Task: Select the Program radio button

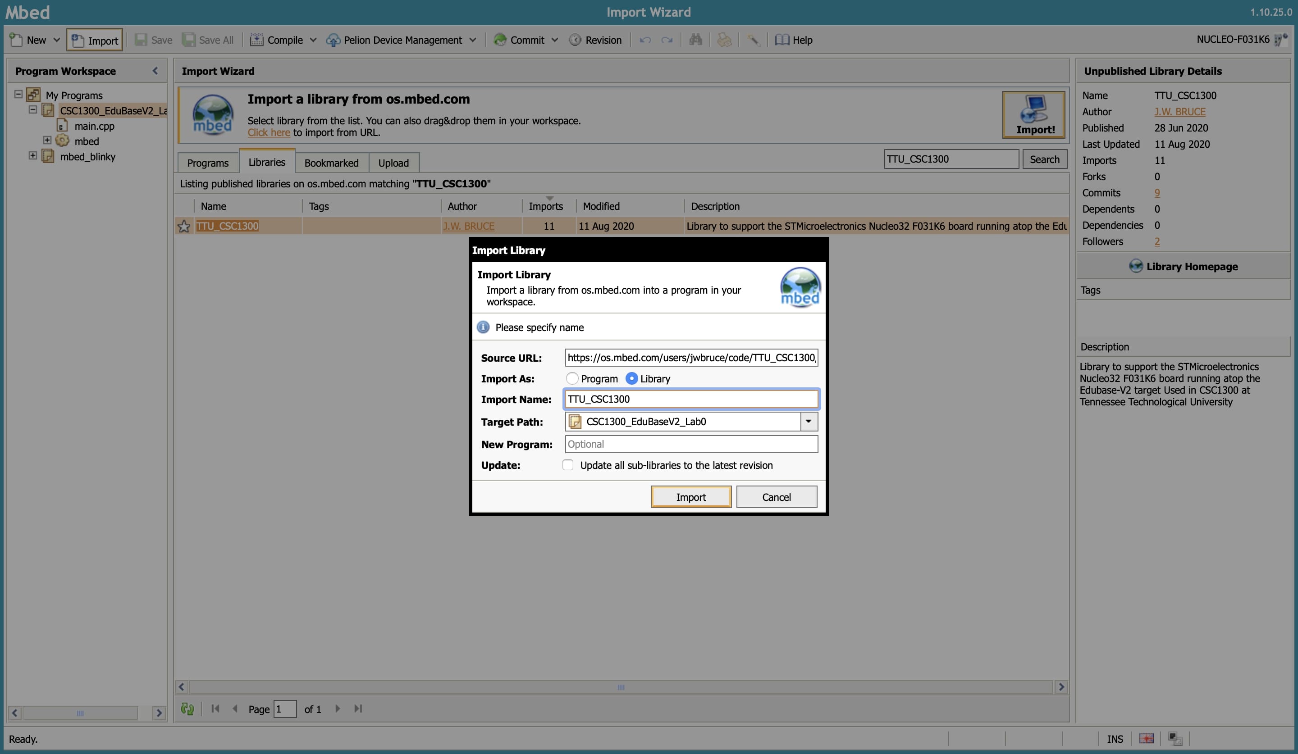Action: click(x=572, y=378)
